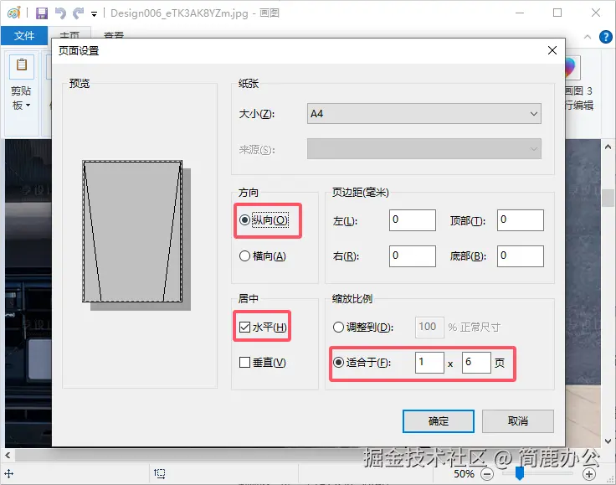Click the 画图 3D edit icon
Image resolution: width=616 pixels, height=485 pixels.
(571, 67)
